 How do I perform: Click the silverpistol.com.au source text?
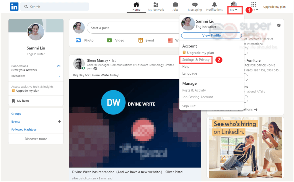(x=84, y=178)
